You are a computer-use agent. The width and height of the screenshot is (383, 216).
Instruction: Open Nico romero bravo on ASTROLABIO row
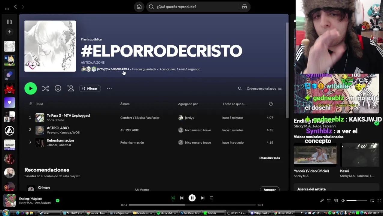tap(198, 130)
